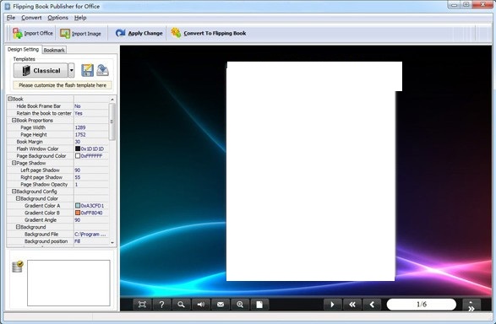496x324 pixels.
Task: Click the Gradient Color B swatch
Action: [78, 213]
